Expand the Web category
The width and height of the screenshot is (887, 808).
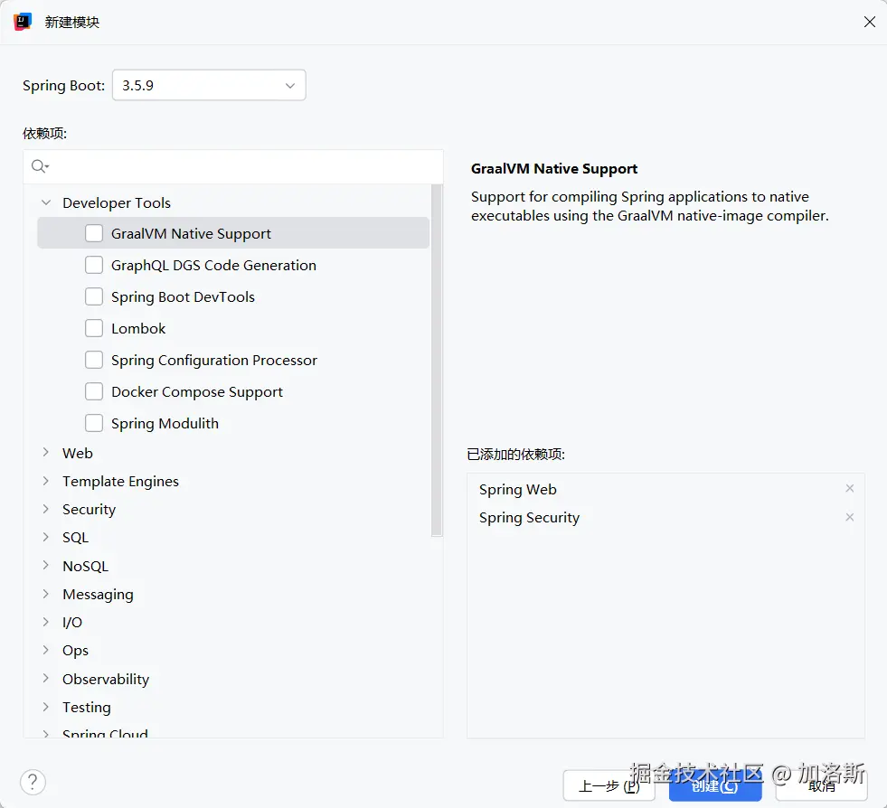tap(46, 452)
